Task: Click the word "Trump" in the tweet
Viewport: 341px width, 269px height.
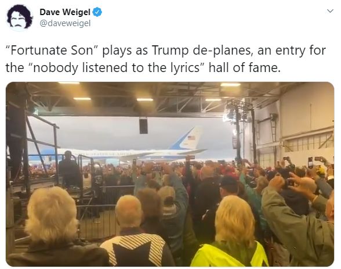Action: click(170, 51)
